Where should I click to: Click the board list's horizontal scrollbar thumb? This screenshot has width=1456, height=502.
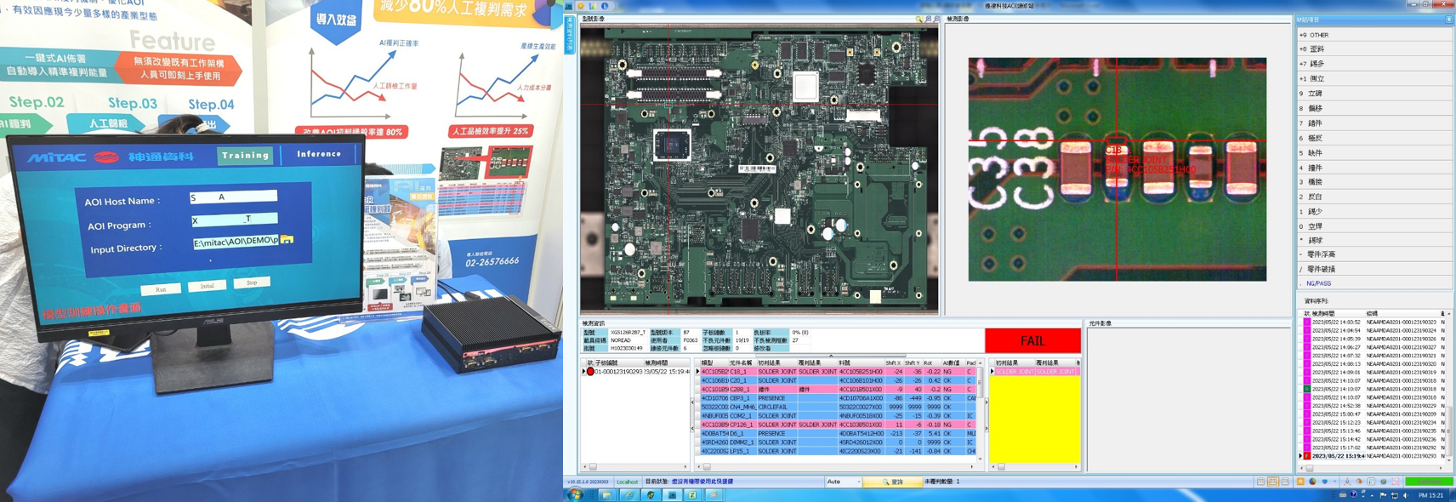tap(593, 466)
